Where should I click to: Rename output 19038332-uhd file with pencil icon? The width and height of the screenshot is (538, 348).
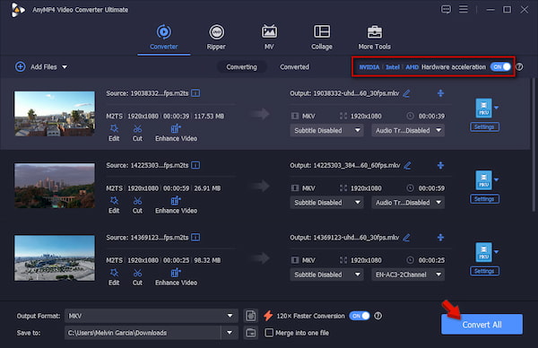(406, 93)
